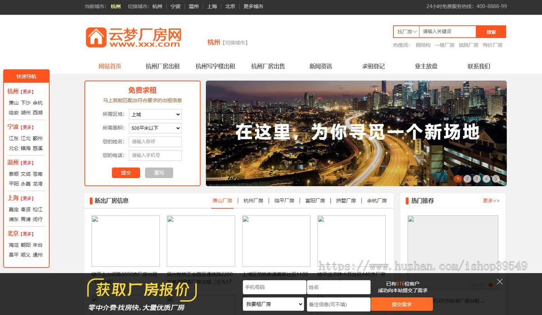The image size is (542, 315).
Task: Focus the 您的电话 input field
Action: (x=155, y=155)
